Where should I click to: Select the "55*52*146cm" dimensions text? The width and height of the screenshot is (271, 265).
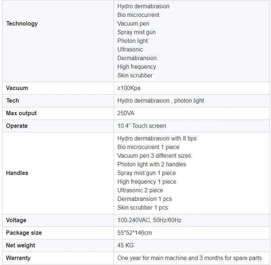(134, 233)
